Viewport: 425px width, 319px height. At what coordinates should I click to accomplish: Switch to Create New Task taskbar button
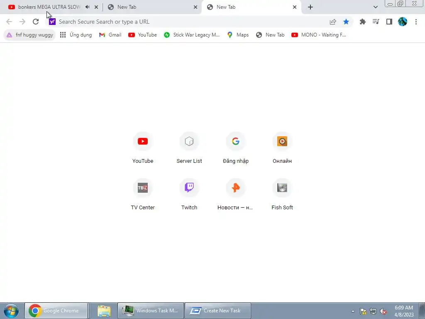click(217, 311)
